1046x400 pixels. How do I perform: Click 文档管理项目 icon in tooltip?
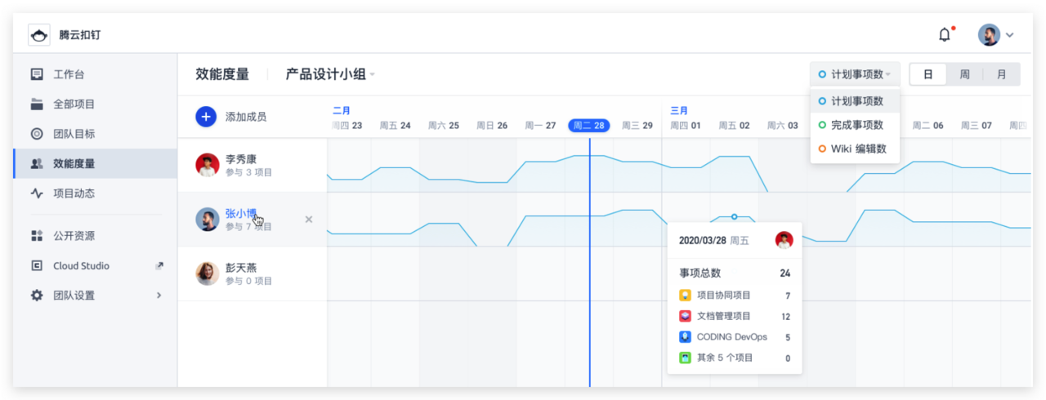pos(685,316)
